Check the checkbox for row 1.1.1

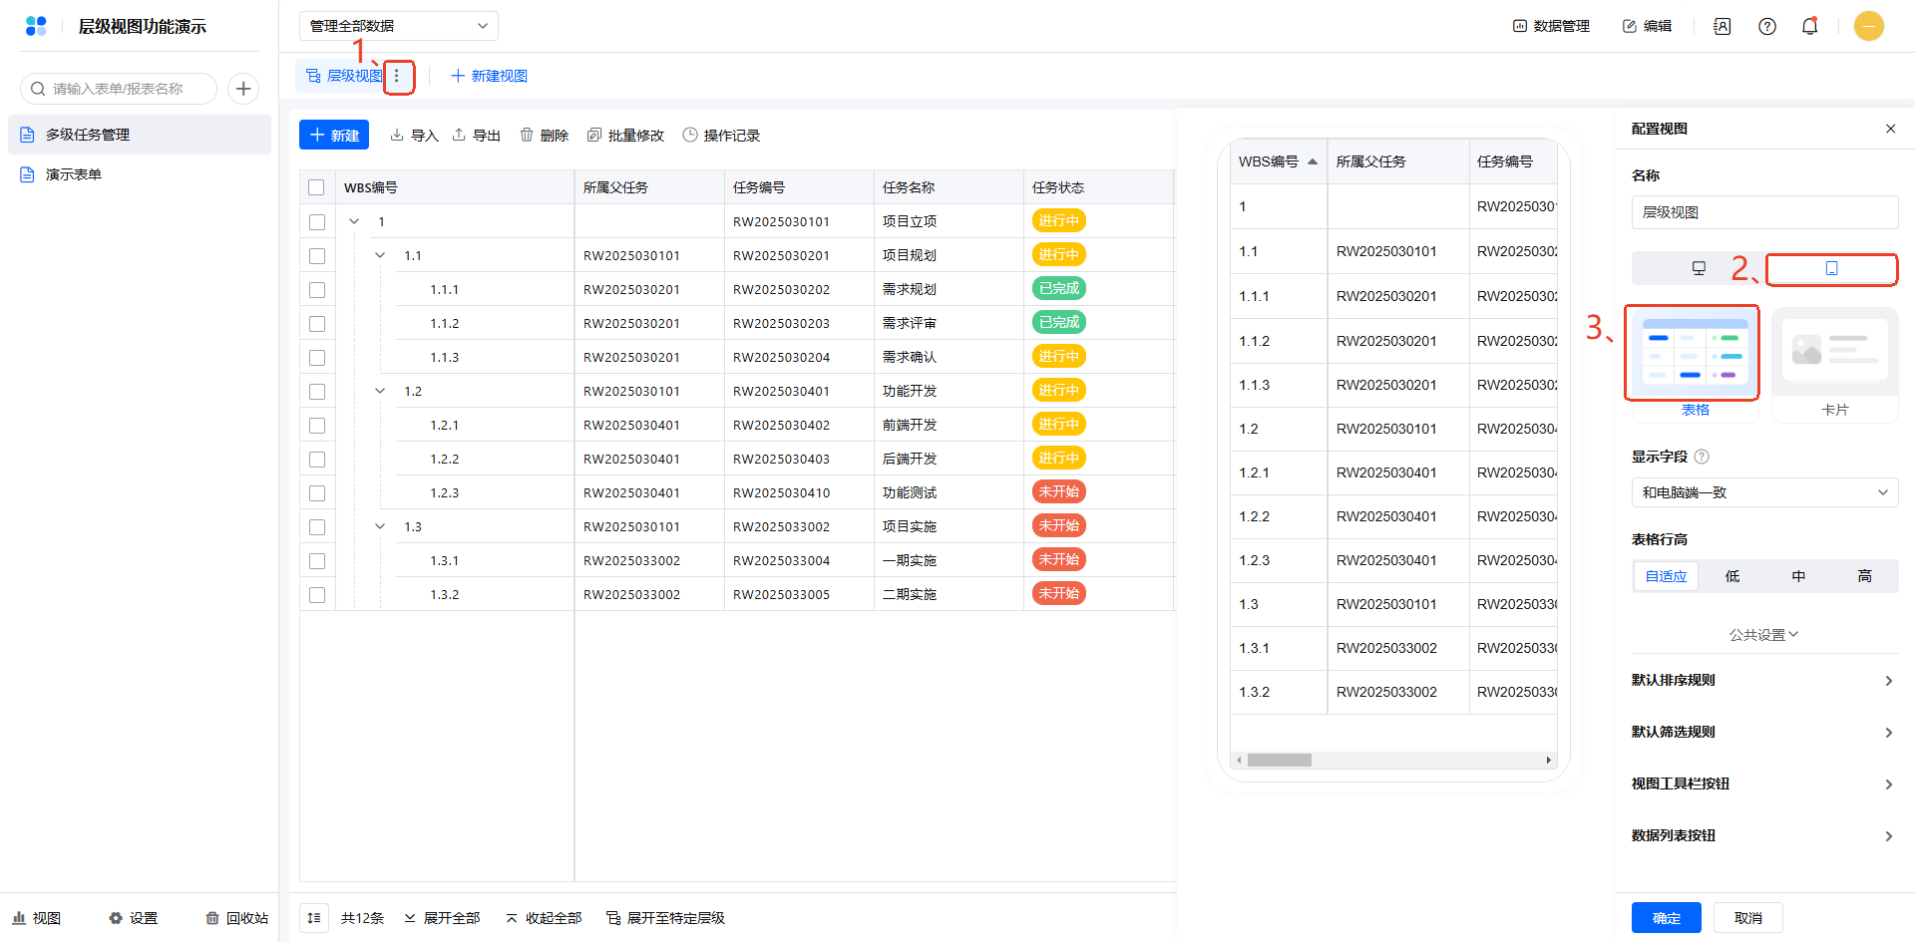click(317, 290)
